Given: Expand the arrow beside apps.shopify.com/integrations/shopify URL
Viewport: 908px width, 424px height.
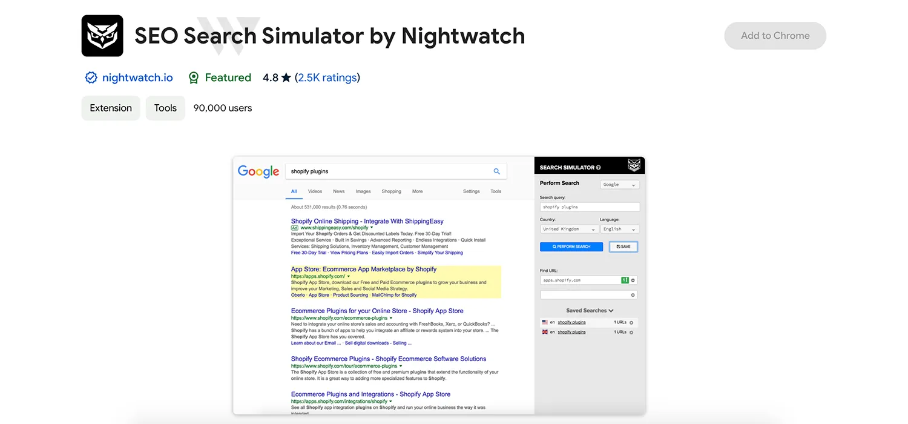Looking at the screenshot, I should coord(391,402).
